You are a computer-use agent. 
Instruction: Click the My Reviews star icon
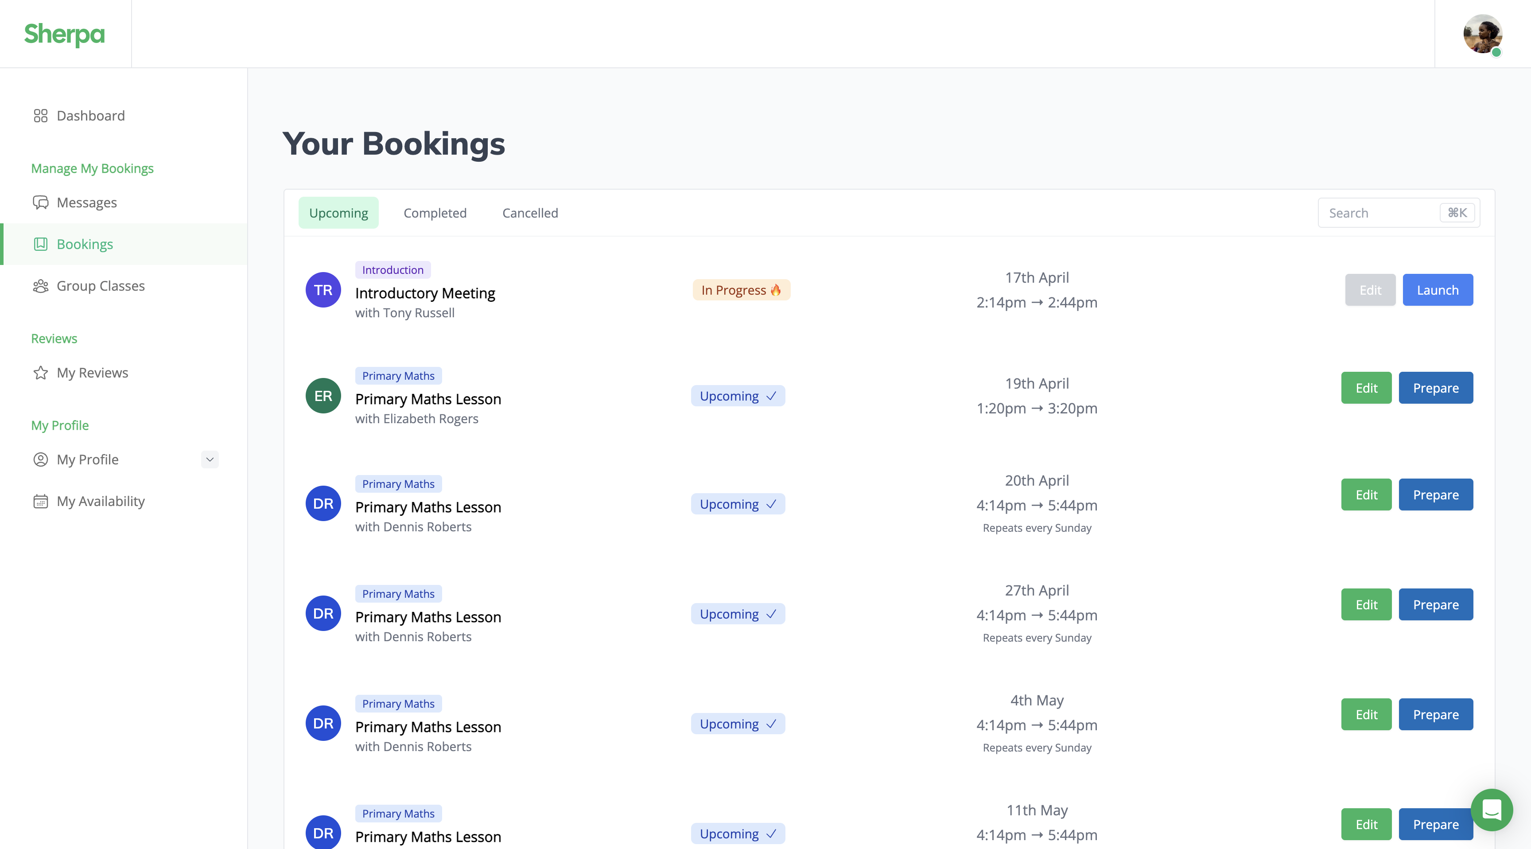40,373
